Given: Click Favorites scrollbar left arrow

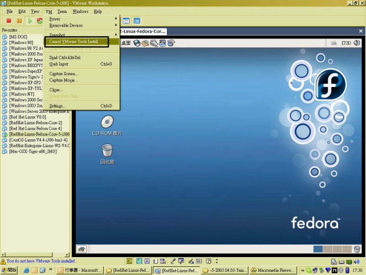Looking at the screenshot, I should (3, 254).
